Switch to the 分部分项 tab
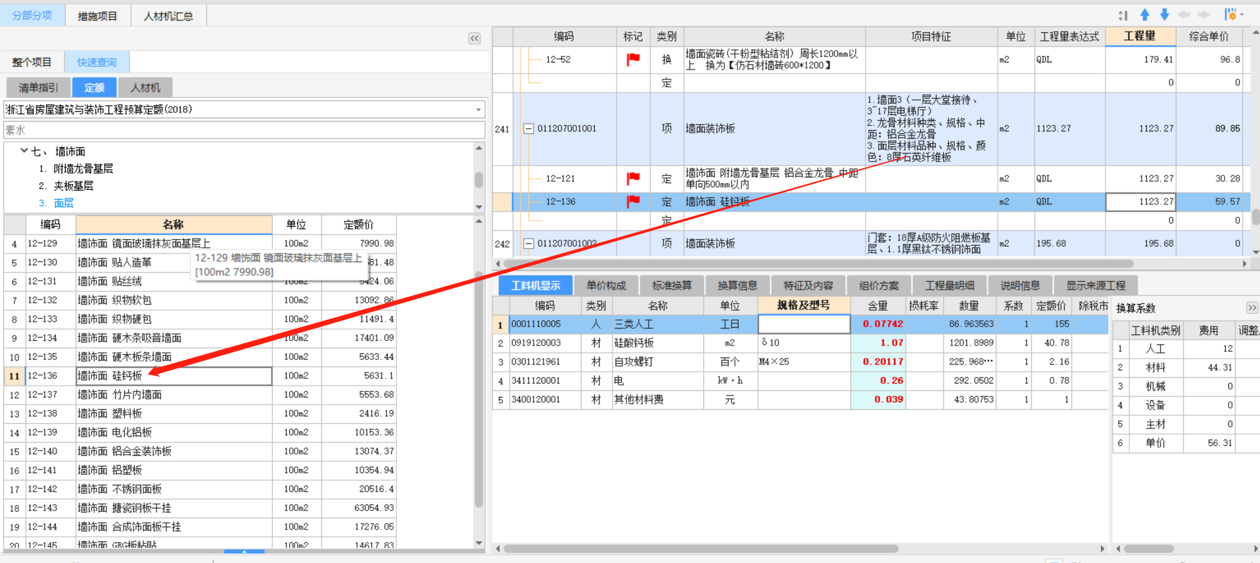This screenshot has width=1260, height=563. (32, 15)
